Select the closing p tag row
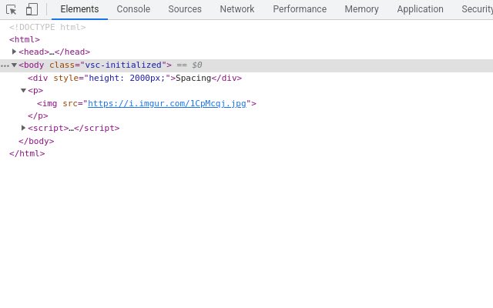 coord(38,115)
